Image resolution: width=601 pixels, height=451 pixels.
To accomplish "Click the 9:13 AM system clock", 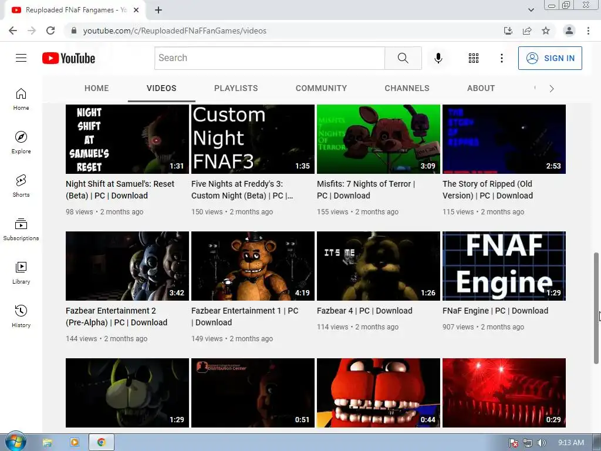I will [x=570, y=443].
